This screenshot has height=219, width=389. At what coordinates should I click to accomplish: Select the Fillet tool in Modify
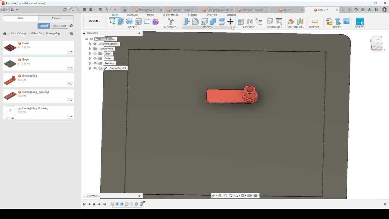click(x=195, y=22)
